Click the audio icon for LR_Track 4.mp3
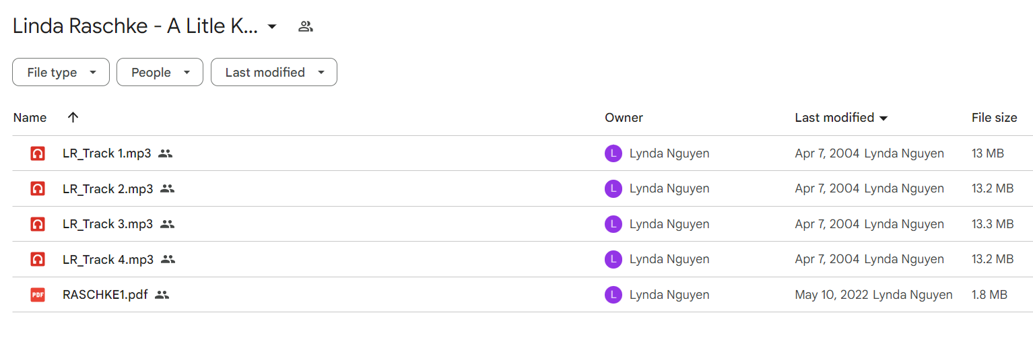This screenshot has width=1033, height=350. click(x=38, y=259)
